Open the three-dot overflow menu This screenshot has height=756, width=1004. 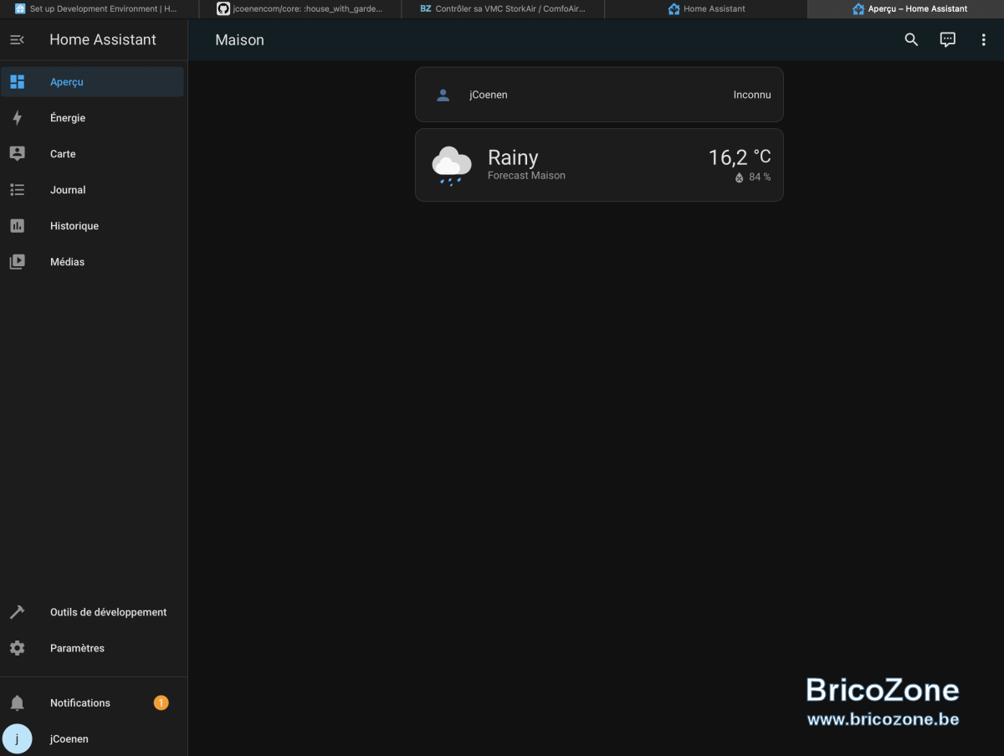pyautogui.click(x=983, y=40)
